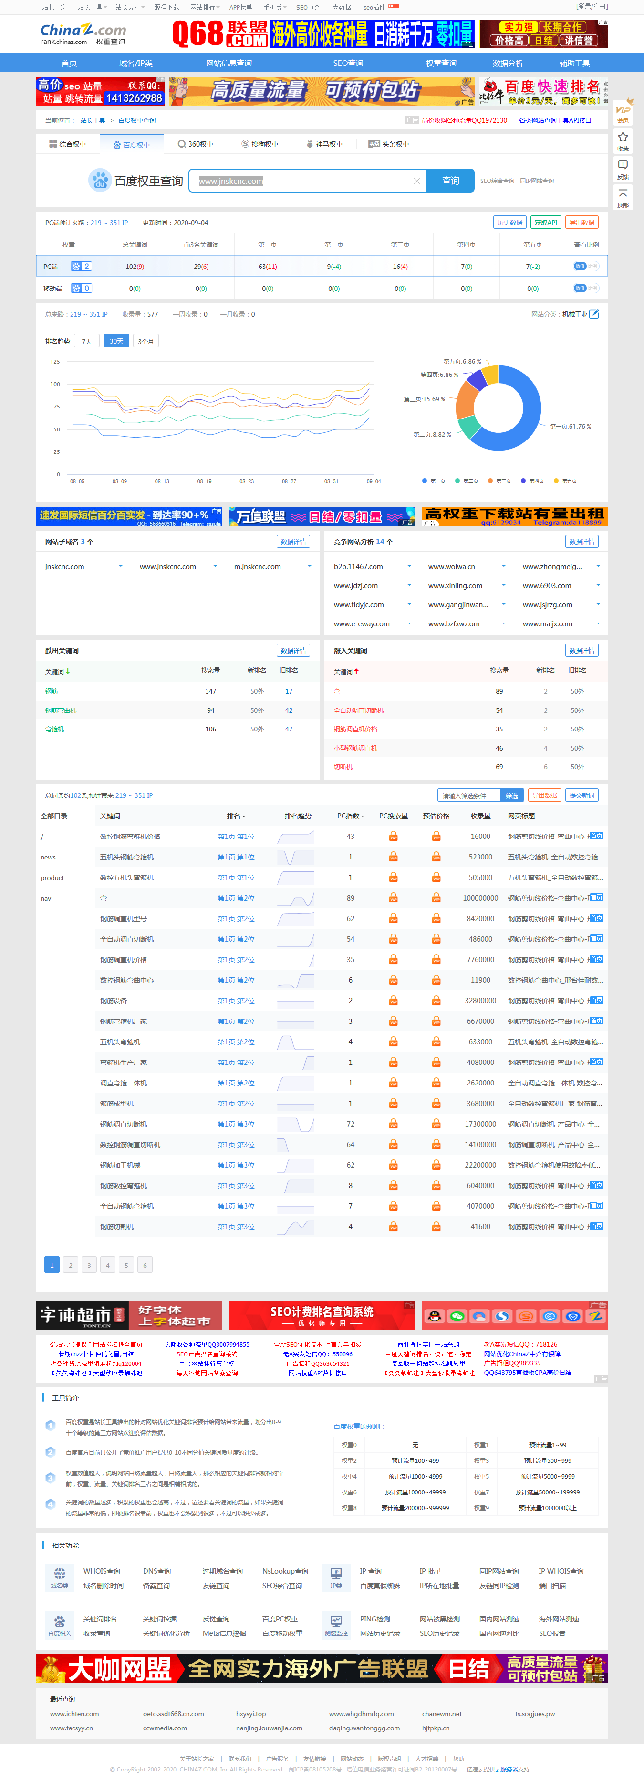The image size is (644, 1782).
Task: Clear the search box with the X icon
Action: click(x=416, y=181)
